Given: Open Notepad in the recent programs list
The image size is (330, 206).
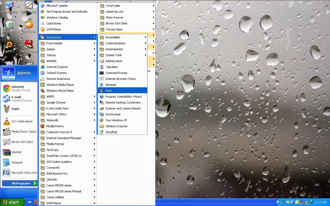Looking at the screenshot, I should (x=19, y=162).
